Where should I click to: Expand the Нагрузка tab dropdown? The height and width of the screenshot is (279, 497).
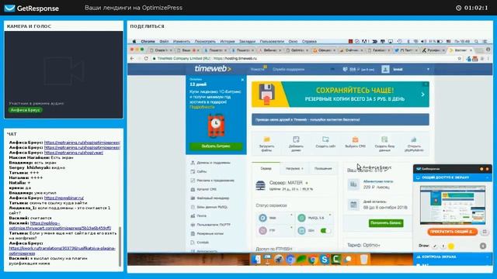tap(302, 169)
